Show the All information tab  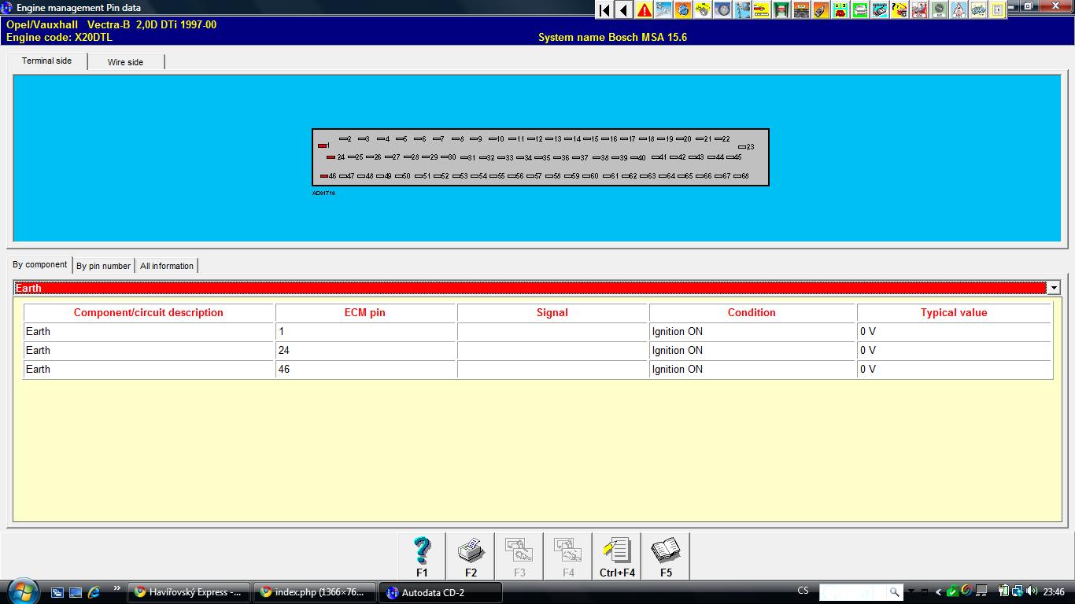pyautogui.click(x=166, y=266)
